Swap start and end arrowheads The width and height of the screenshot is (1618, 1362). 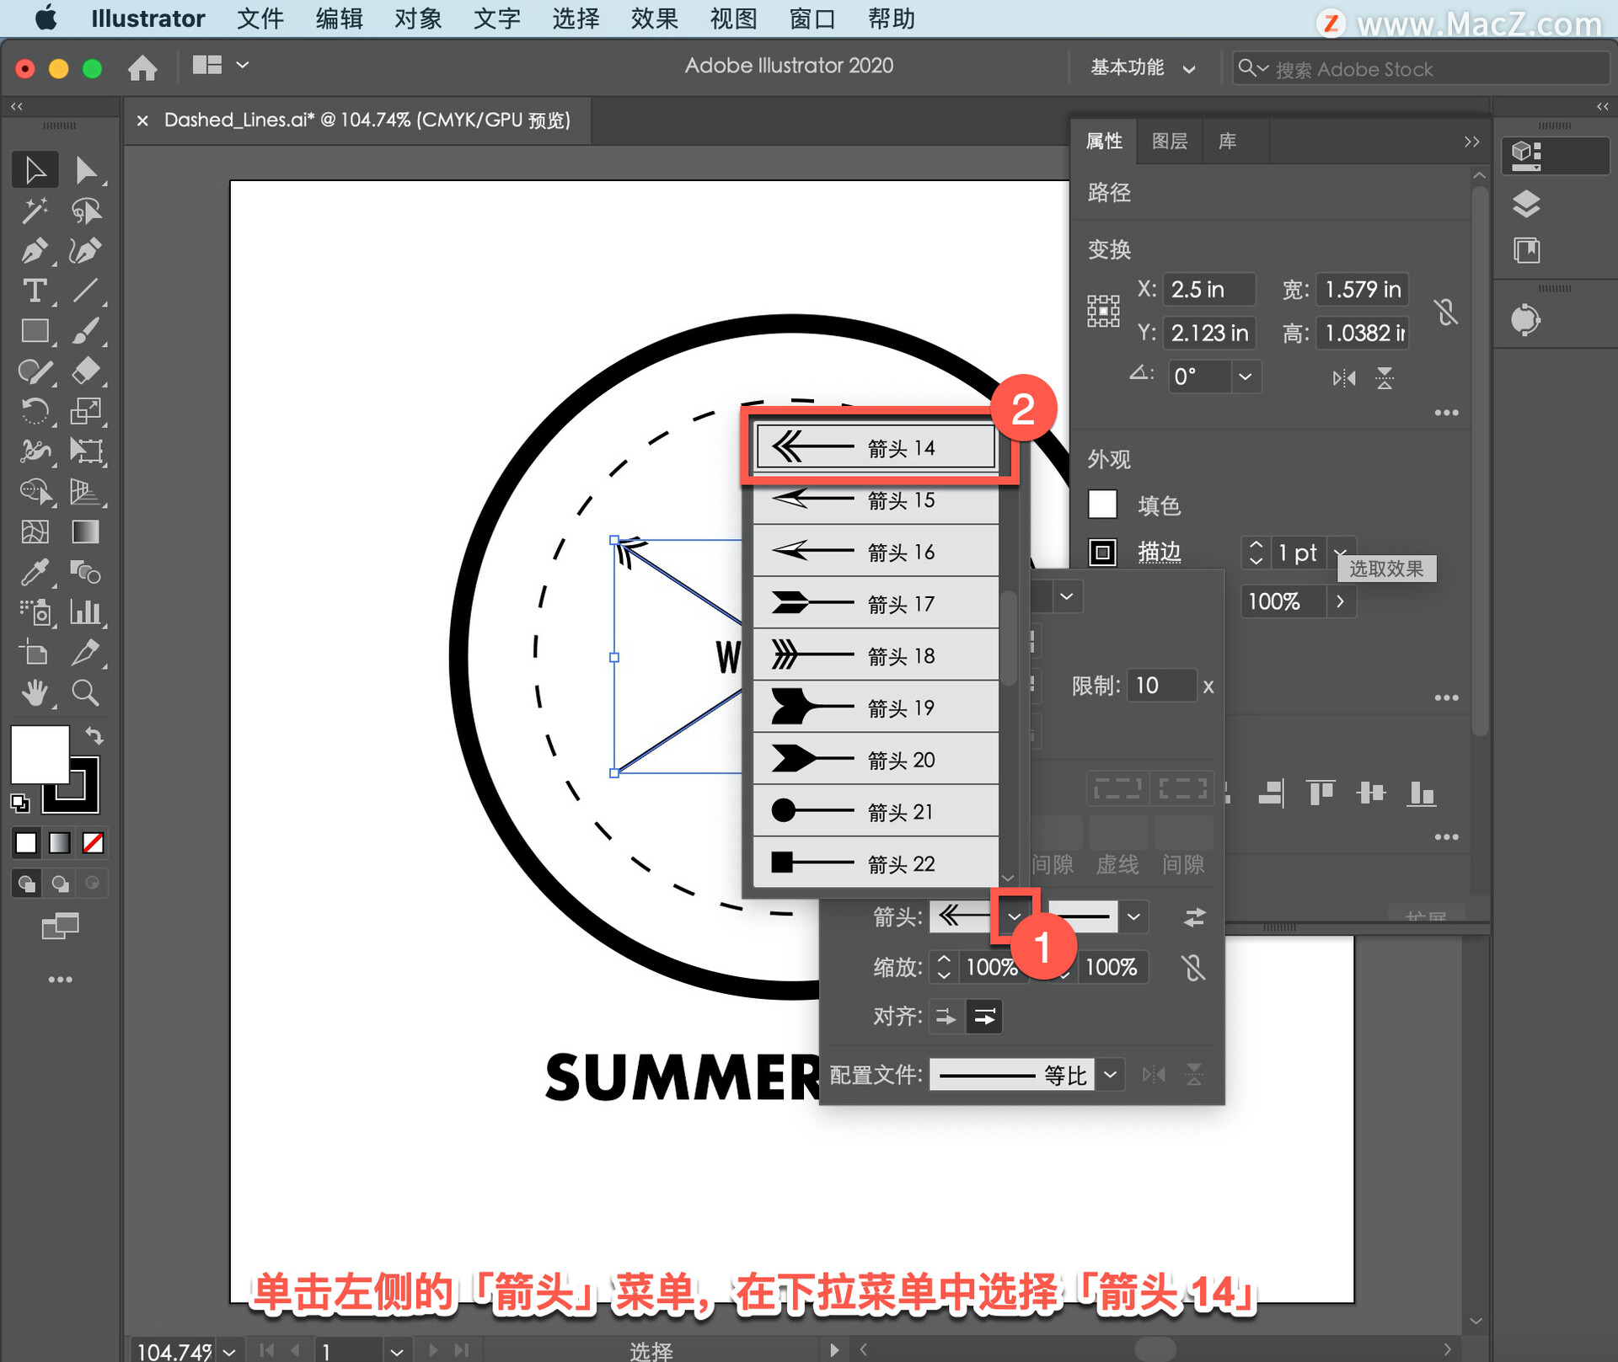click(x=1194, y=916)
